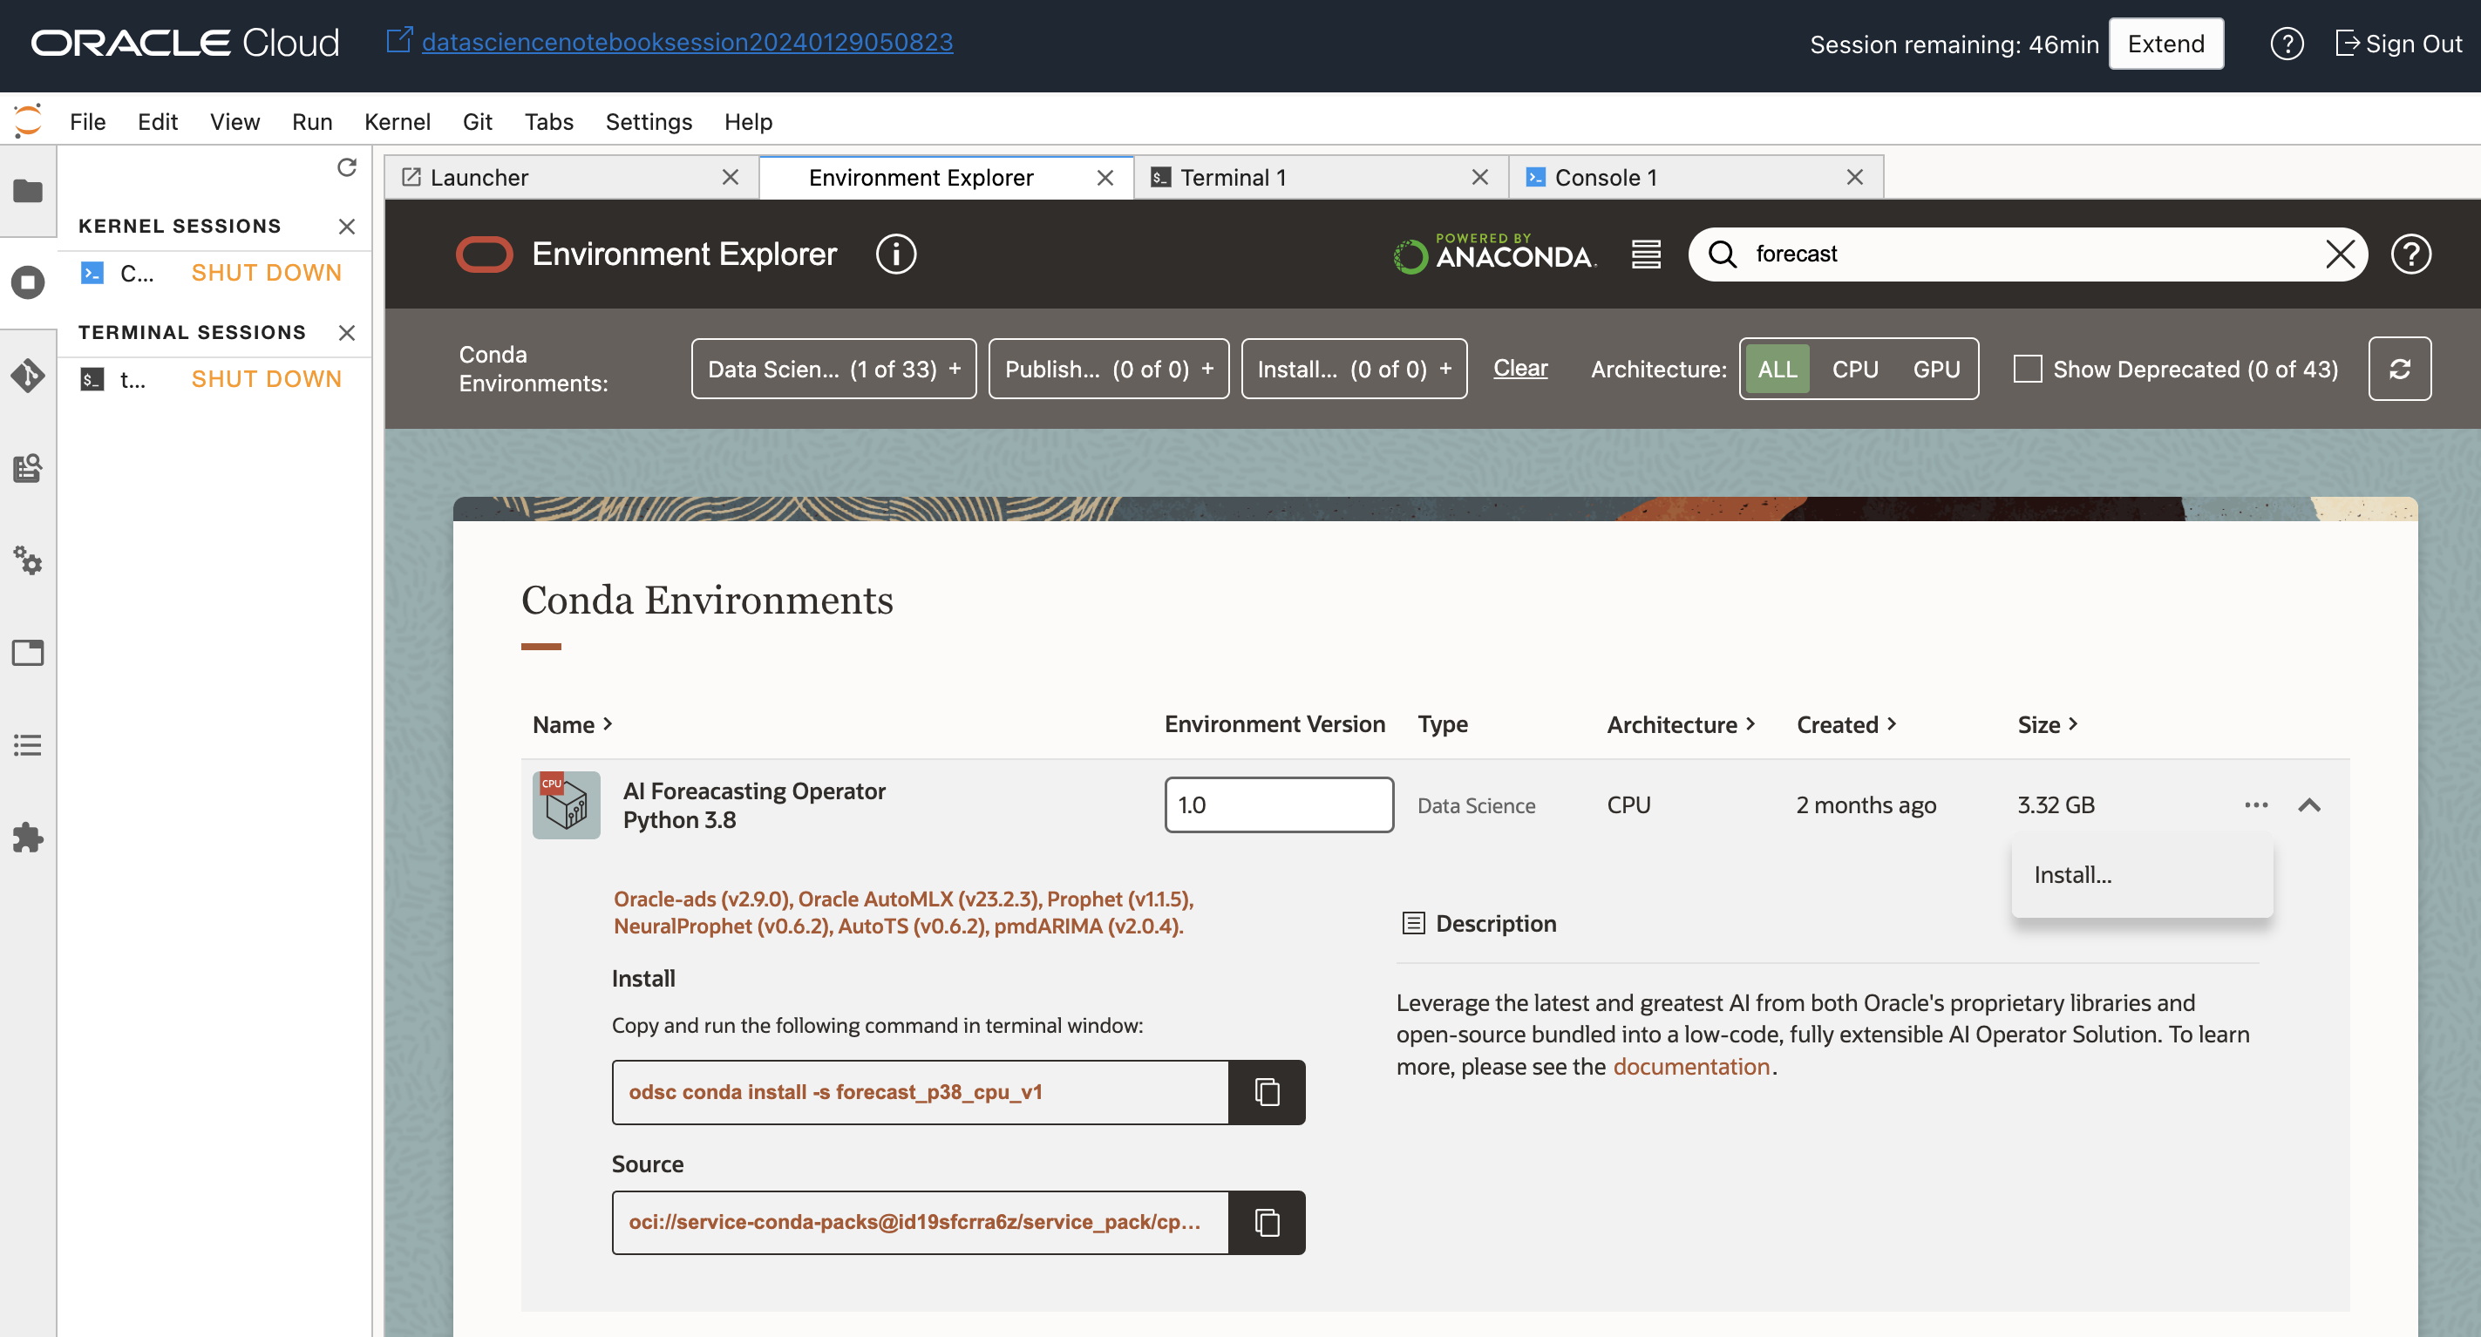This screenshot has width=2481, height=1337.
Task: Open the Kernel menu
Action: coord(397,121)
